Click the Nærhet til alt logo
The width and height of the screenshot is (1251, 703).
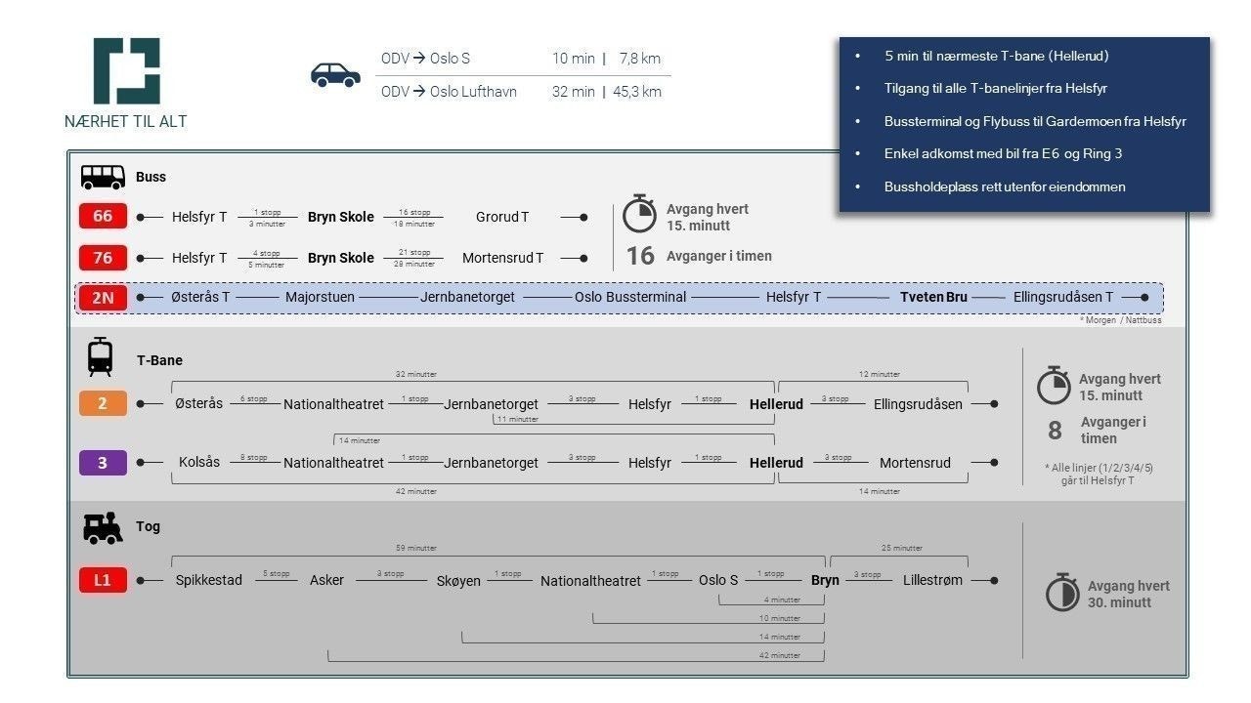tap(126, 71)
